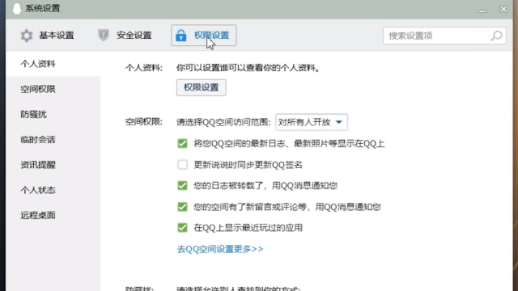Click the 系统设置 window title text

click(43, 8)
